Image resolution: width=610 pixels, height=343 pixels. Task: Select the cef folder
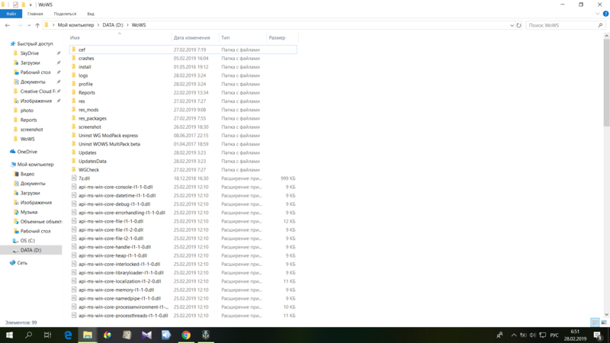pos(183,50)
